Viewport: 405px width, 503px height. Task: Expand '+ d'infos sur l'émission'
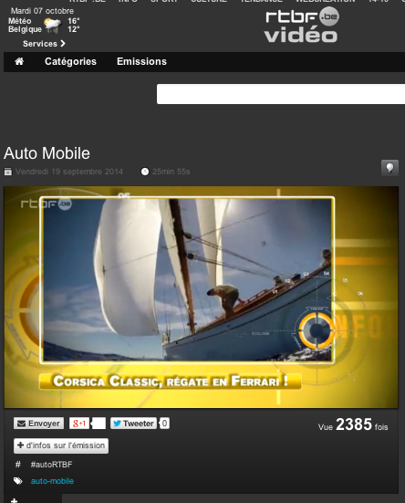pos(61,445)
